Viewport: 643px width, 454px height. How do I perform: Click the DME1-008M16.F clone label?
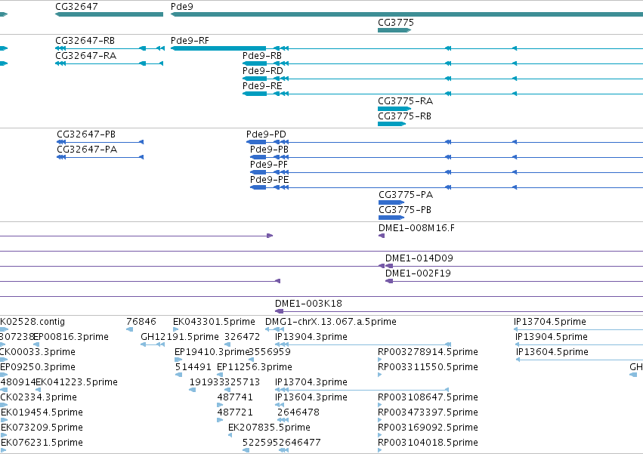[x=416, y=228]
